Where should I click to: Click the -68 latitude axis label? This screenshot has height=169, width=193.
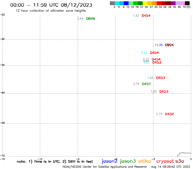click(x=2, y=123)
